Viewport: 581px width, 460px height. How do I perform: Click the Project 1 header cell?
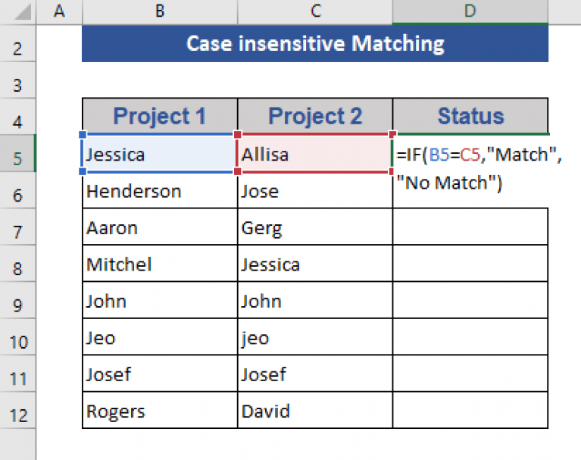coord(159,116)
